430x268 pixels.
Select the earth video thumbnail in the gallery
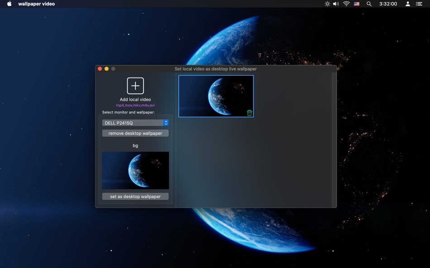[x=216, y=96]
